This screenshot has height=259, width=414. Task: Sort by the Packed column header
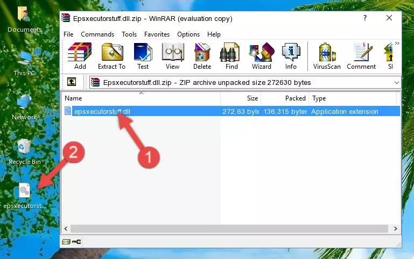click(285, 98)
